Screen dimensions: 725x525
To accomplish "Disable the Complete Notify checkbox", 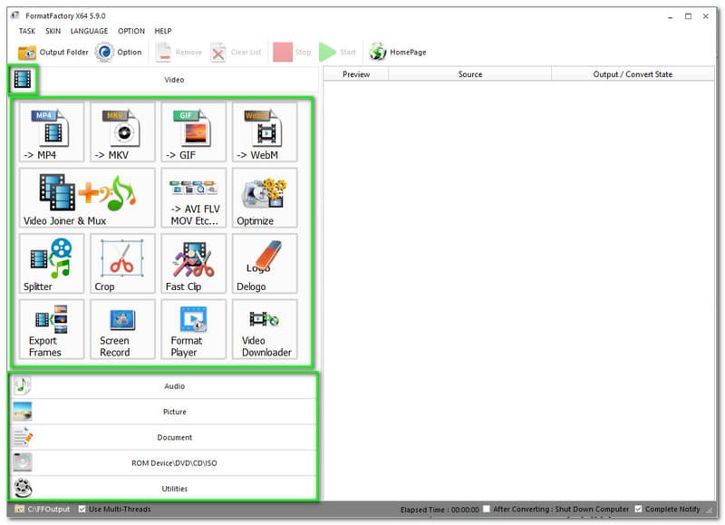I will coord(639,509).
